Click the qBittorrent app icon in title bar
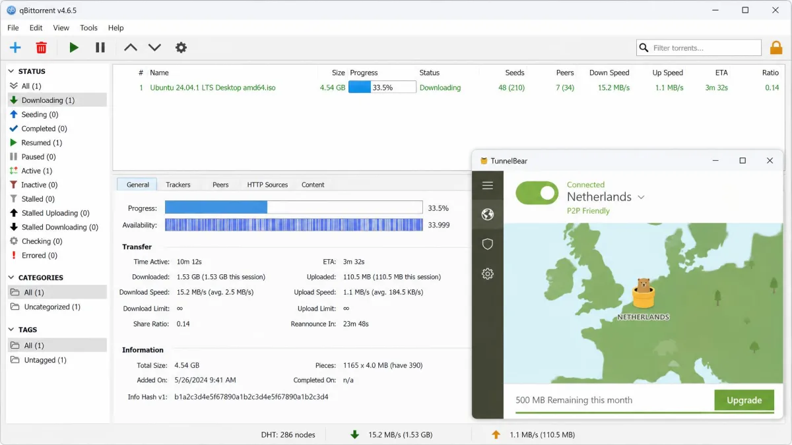The image size is (792, 445). point(11,10)
